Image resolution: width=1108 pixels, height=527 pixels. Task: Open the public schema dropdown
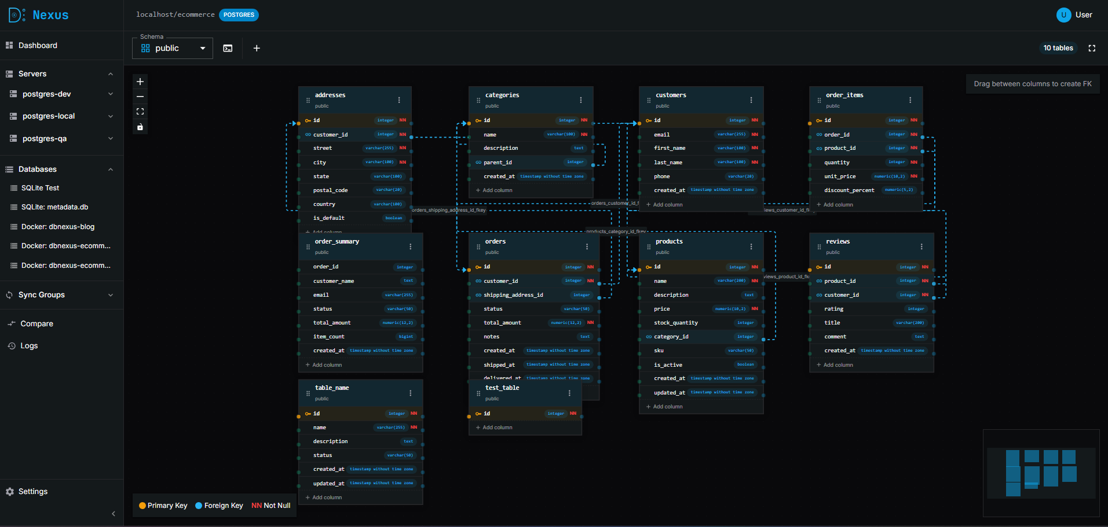click(x=173, y=49)
